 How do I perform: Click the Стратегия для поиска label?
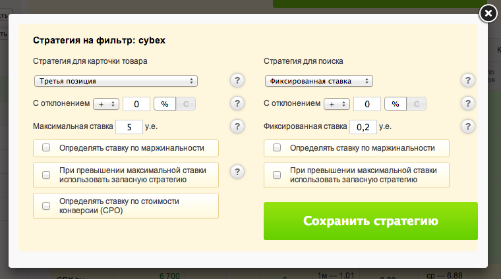[303, 61]
